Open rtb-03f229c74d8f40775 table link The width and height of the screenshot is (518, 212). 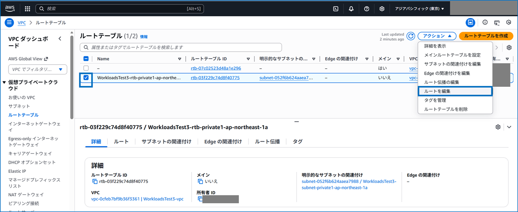point(215,78)
